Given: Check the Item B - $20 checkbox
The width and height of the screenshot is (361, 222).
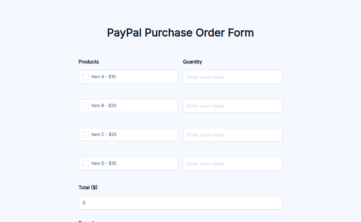Looking at the screenshot, I should 85,106.
